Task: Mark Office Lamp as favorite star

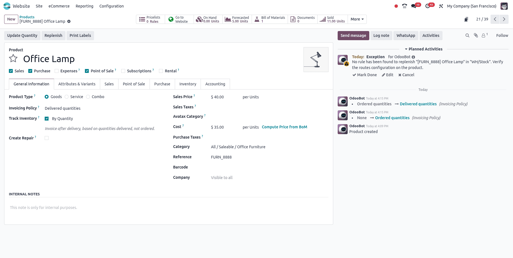Action: [x=13, y=58]
